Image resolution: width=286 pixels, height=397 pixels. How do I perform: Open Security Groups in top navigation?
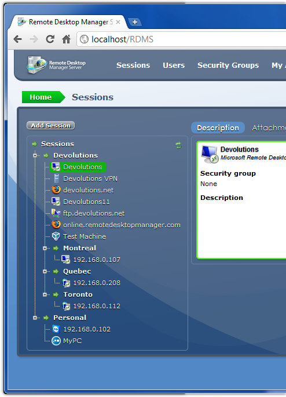click(x=228, y=65)
